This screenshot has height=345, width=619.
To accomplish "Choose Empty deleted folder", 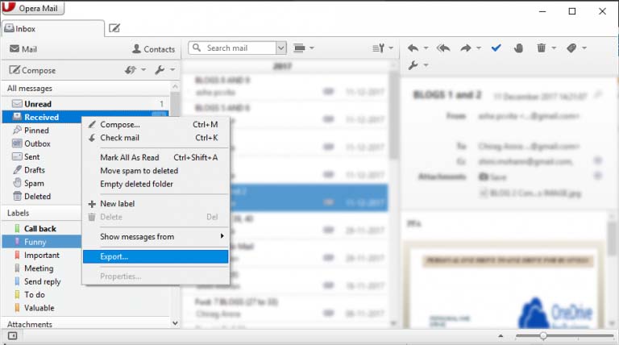I will click(x=156, y=184).
